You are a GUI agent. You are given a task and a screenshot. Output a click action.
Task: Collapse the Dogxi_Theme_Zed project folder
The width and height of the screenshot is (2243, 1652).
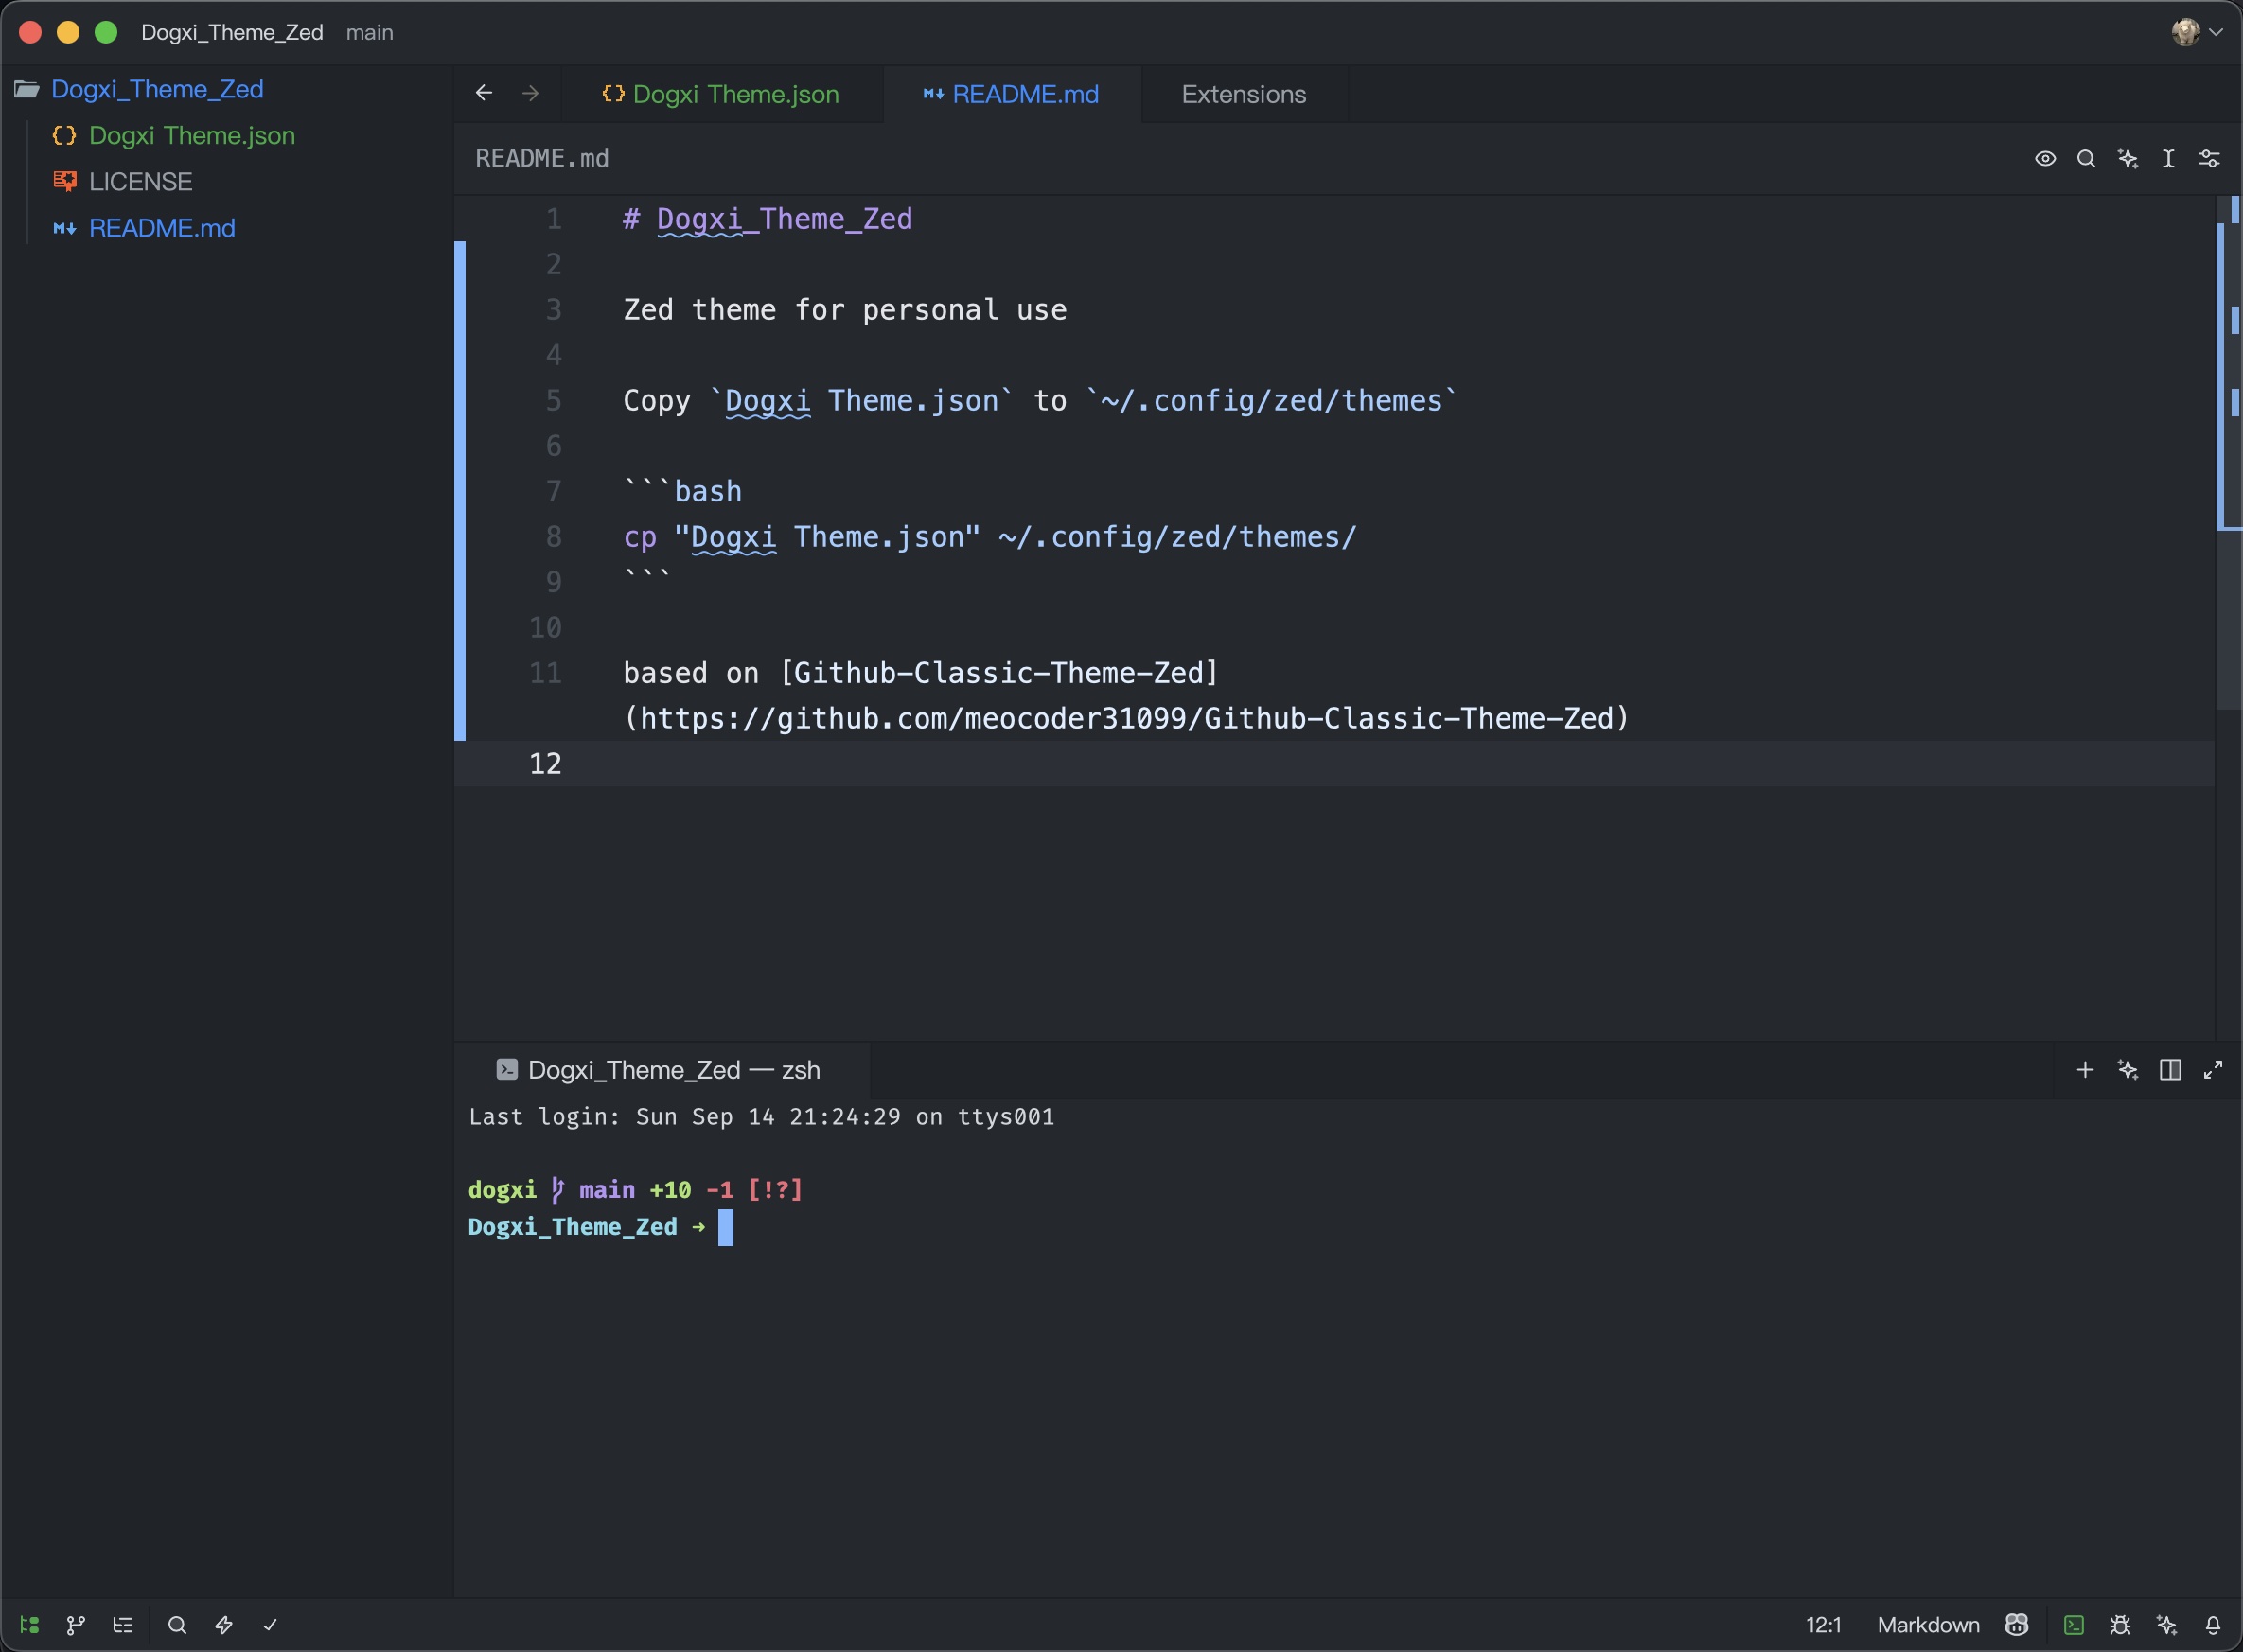click(157, 89)
